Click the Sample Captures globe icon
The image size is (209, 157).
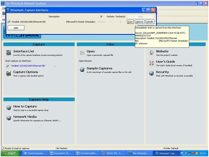point(82,69)
